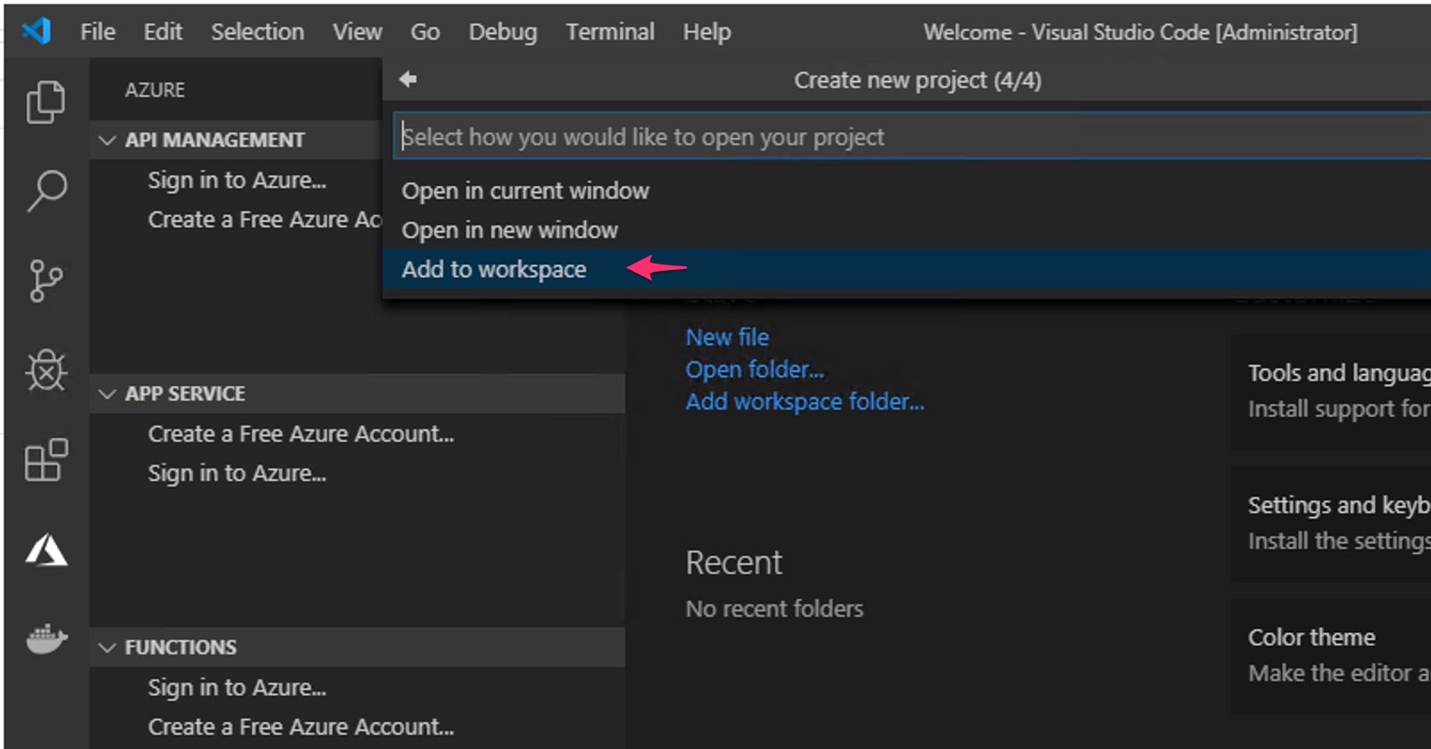Viewport: 1431px width, 749px height.
Task: Open the Search view icon
Action: coord(46,190)
